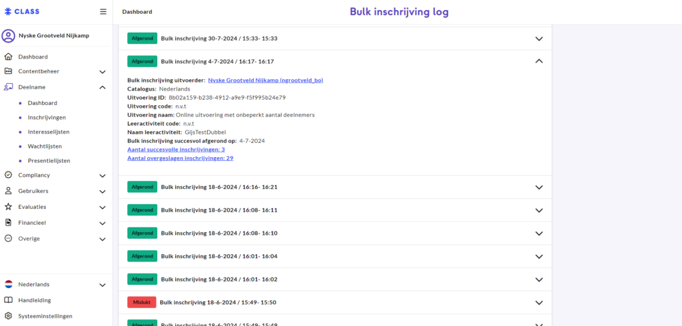The height and width of the screenshot is (326, 682).
Task: Click the Dashboard home icon
Action: coord(8,57)
